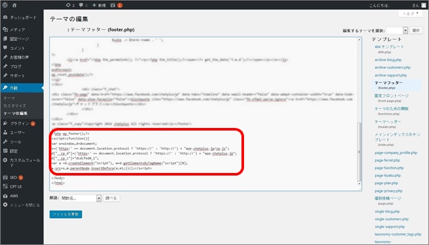
Task: Open the WordPress logo menu
Action: 5,5
